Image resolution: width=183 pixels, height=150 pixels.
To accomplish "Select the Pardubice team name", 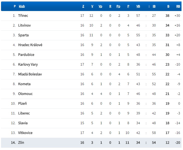I will coord(26,55).
